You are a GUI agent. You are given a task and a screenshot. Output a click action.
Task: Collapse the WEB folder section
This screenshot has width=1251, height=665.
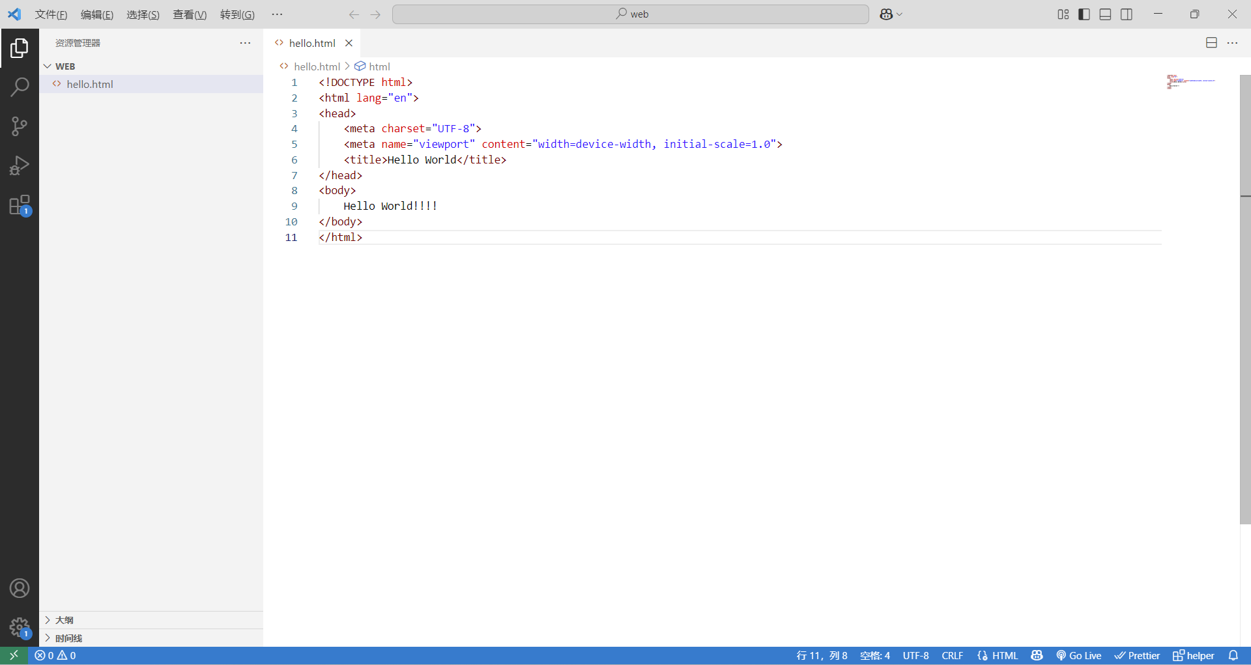(x=65, y=66)
